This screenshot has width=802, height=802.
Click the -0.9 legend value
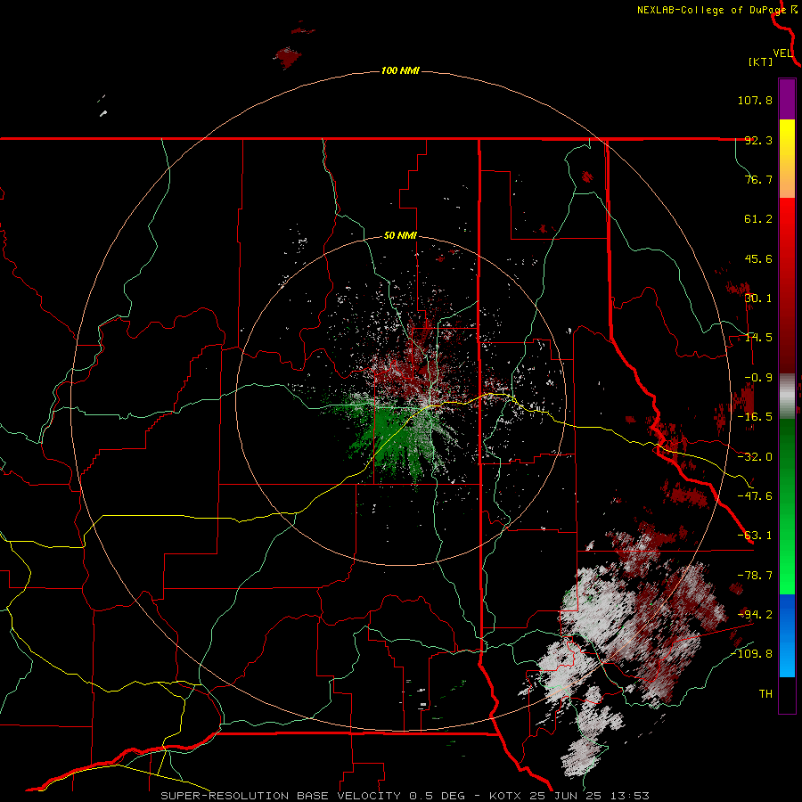tap(758, 378)
